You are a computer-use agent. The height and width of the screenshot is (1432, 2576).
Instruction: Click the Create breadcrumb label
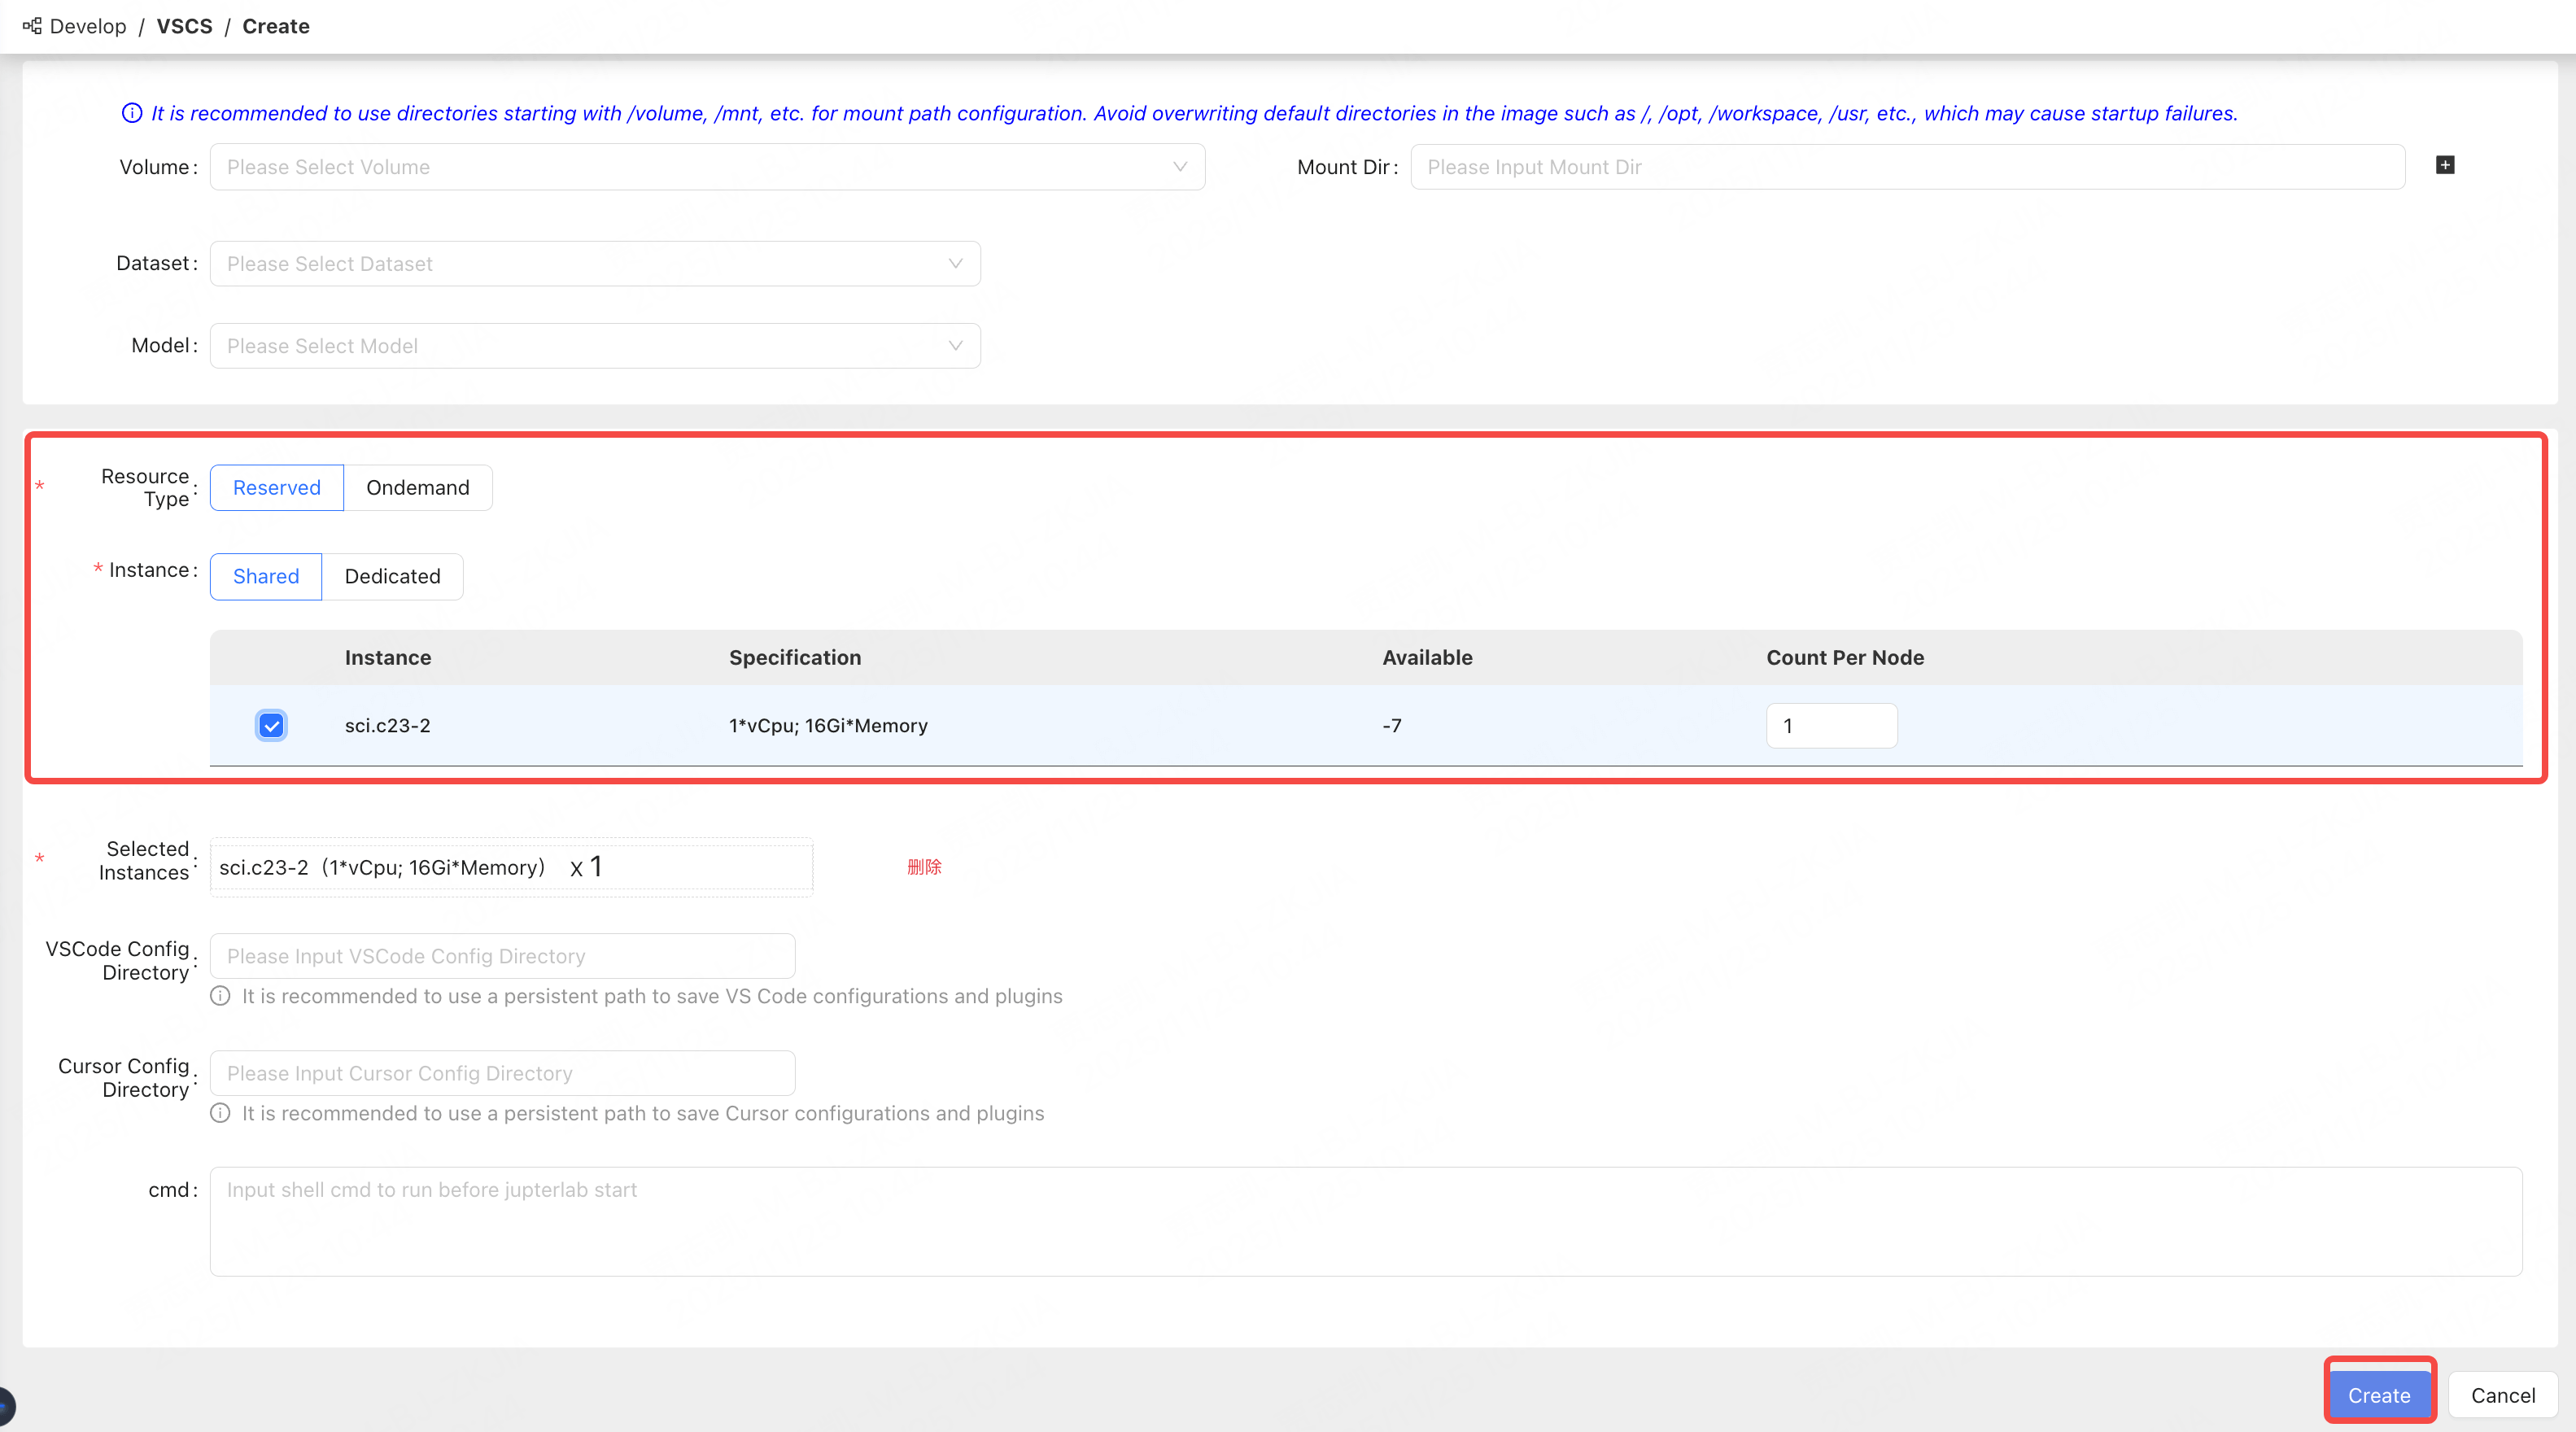[x=276, y=26]
